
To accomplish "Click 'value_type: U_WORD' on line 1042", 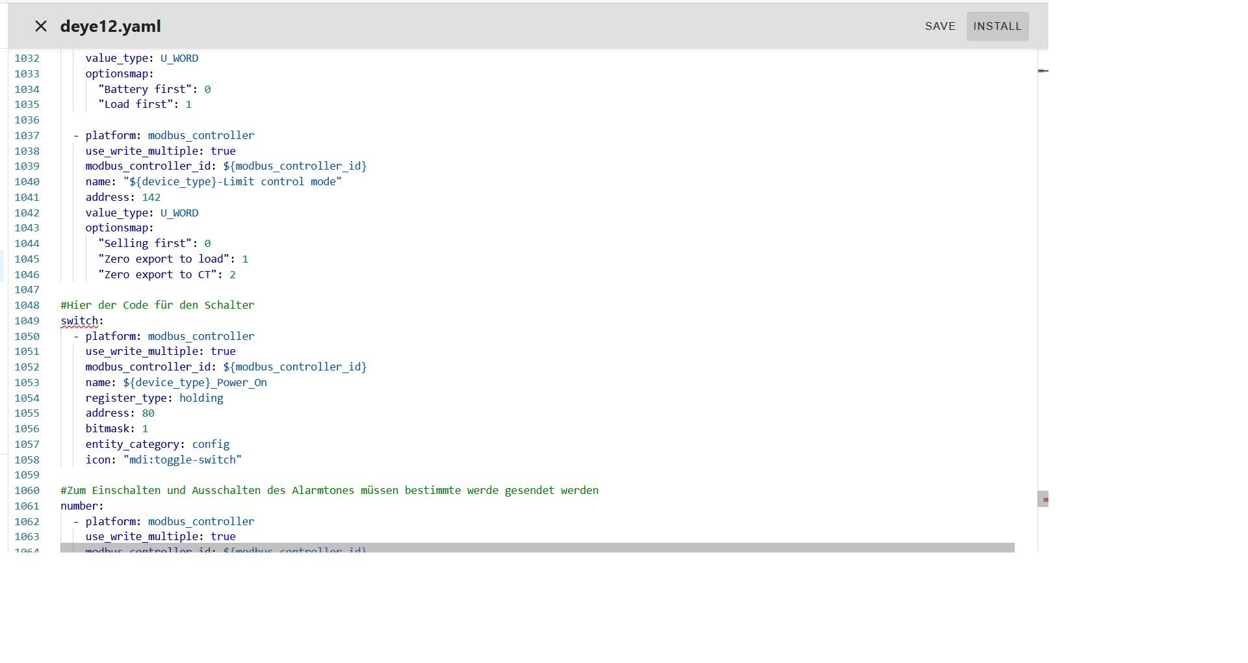I will (x=142, y=213).
